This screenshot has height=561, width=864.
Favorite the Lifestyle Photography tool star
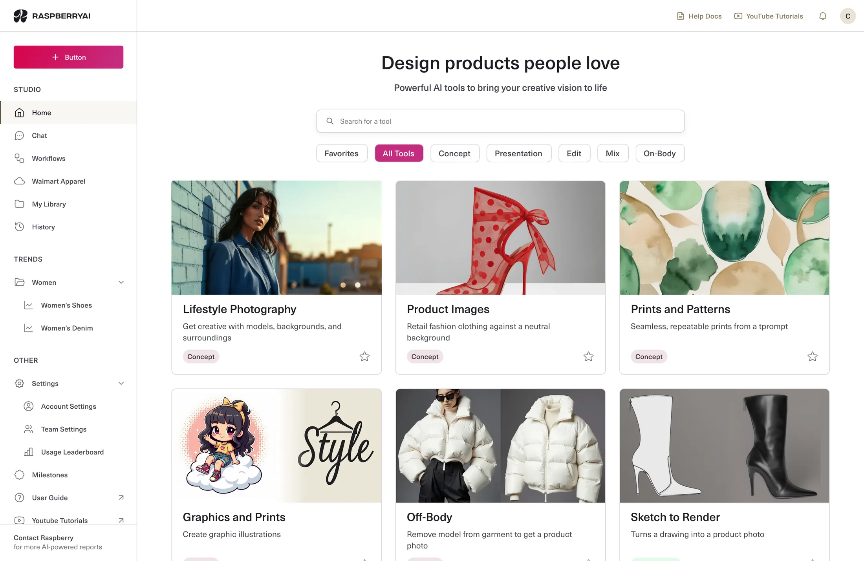coord(364,356)
